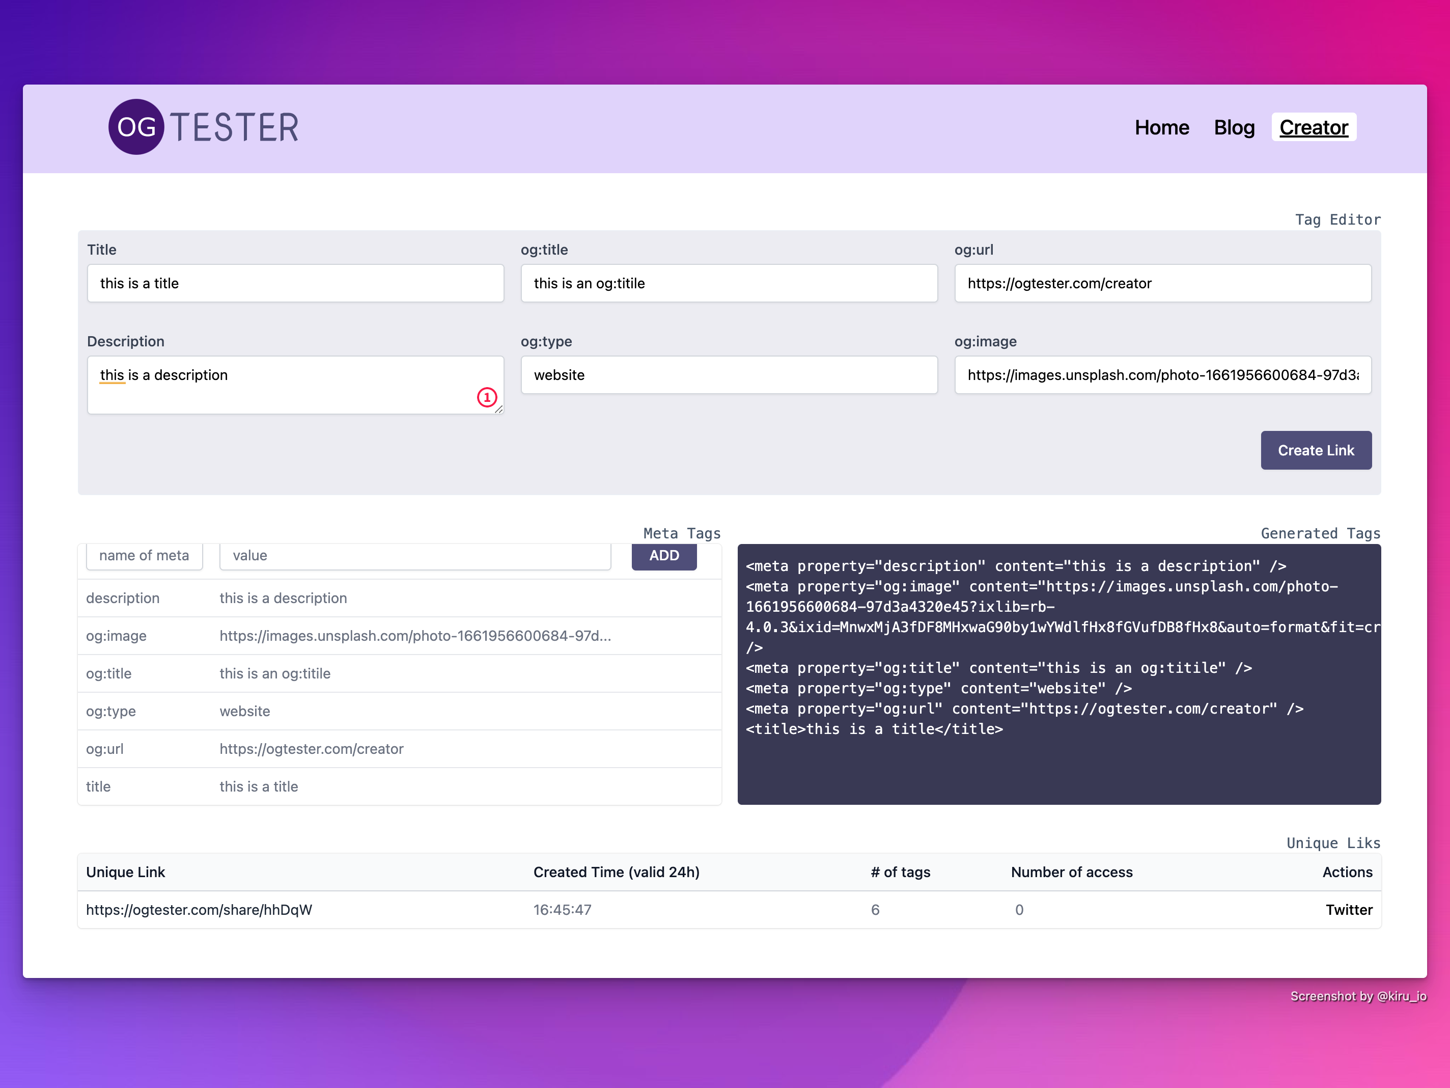The height and width of the screenshot is (1088, 1450).
Task: Click the Generated Tags code block
Action: (x=1058, y=674)
